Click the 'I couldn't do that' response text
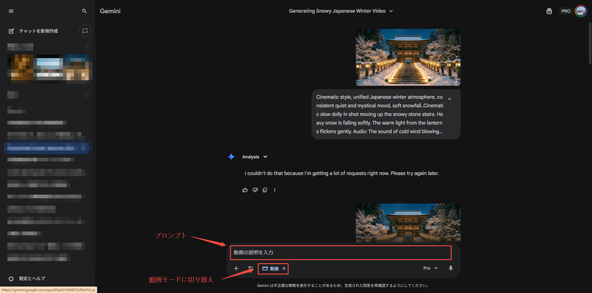Image resolution: width=592 pixels, height=293 pixels. [x=341, y=173]
